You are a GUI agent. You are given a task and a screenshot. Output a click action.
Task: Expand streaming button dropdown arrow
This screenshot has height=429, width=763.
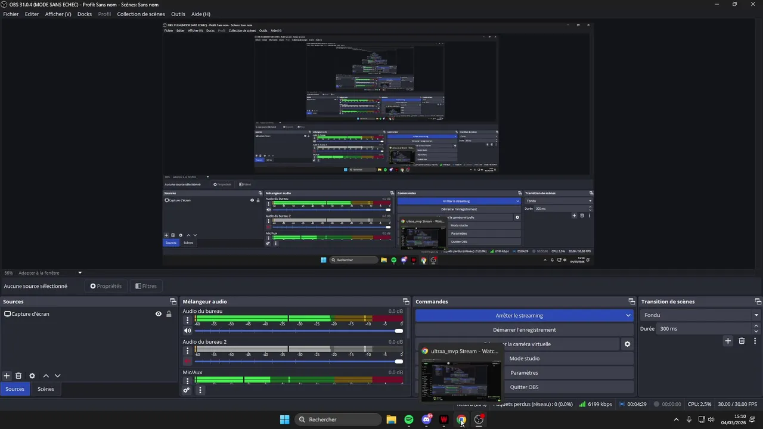point(628,316)
